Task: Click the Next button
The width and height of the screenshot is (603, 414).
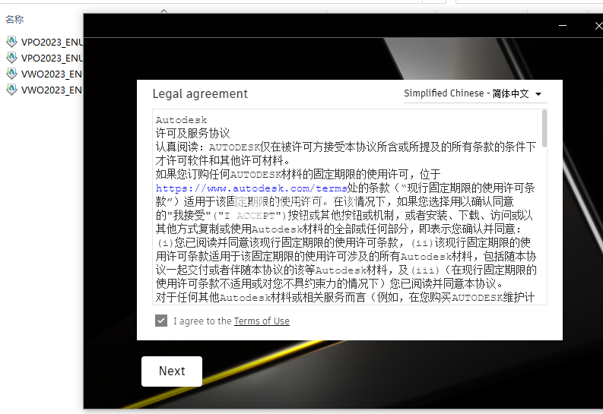Action: (172, 371)
